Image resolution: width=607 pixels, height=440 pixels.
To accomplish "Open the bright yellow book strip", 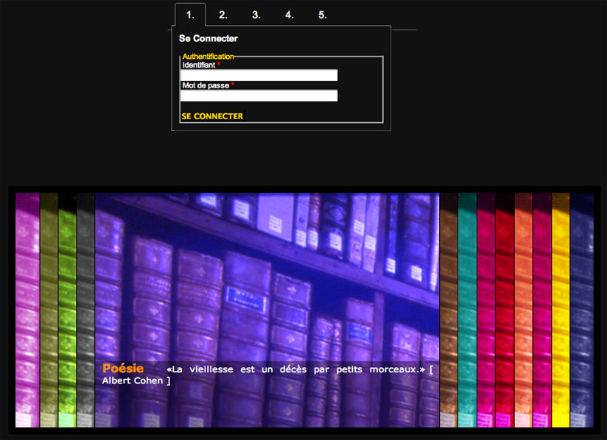I will (561, 309).
